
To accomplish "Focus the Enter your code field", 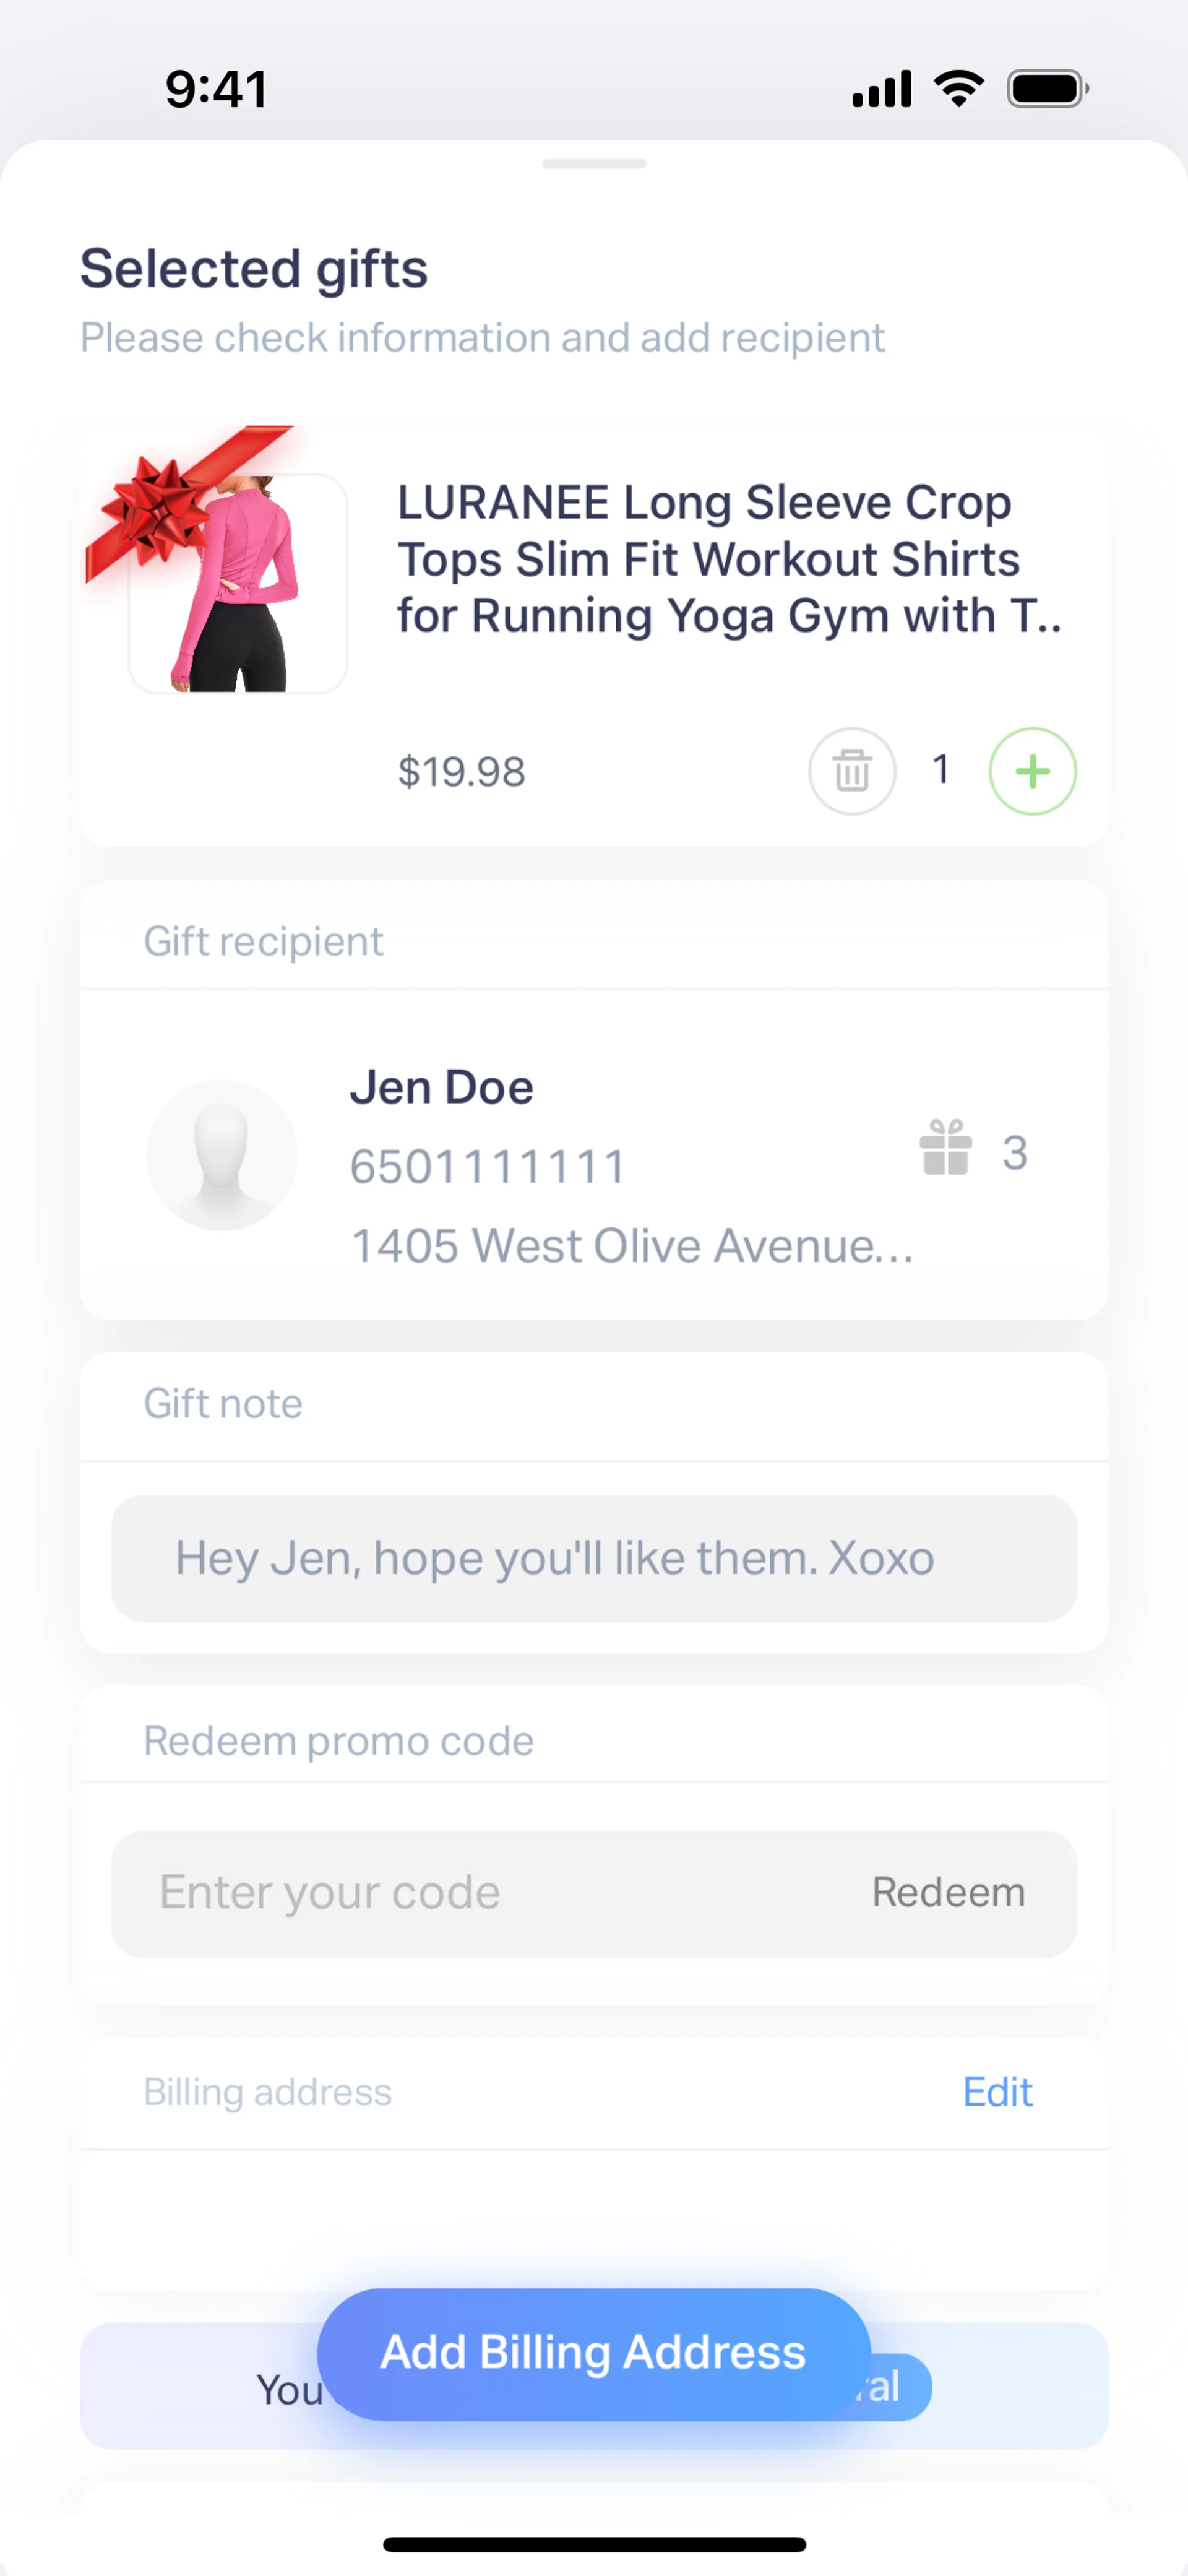I will [x=480, y=1892].
